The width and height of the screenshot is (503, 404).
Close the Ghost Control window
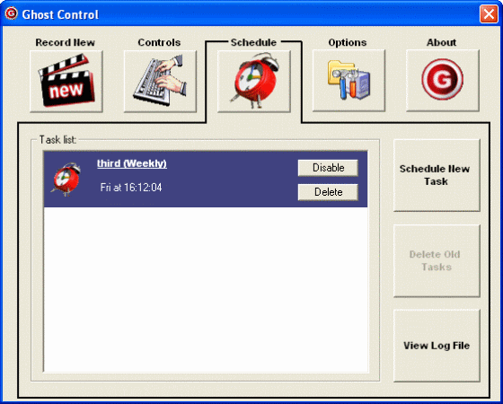coord(489,14)
